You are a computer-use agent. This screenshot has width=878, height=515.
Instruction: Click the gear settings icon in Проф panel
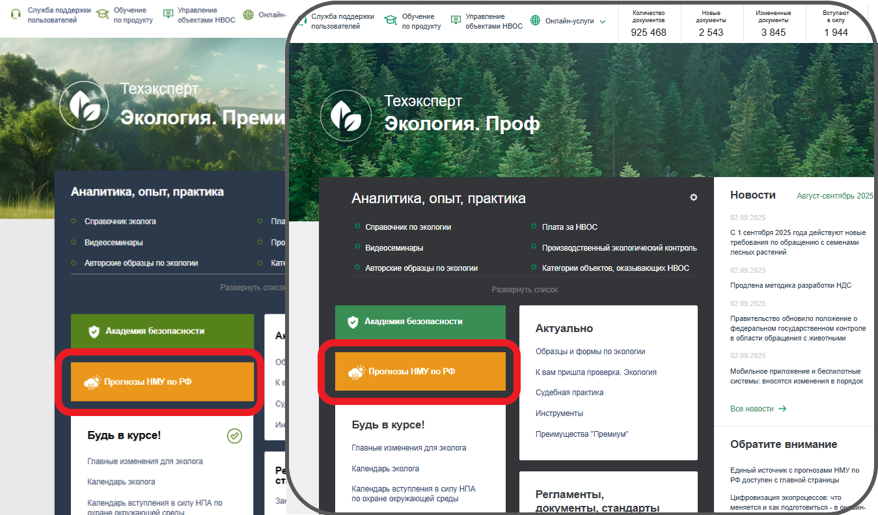(694, 197)
